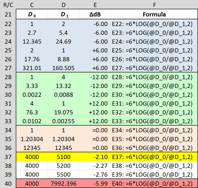Viewport: 198px width, 188px height.
Task: Select column C header
Action: click(x=32, y=5)
